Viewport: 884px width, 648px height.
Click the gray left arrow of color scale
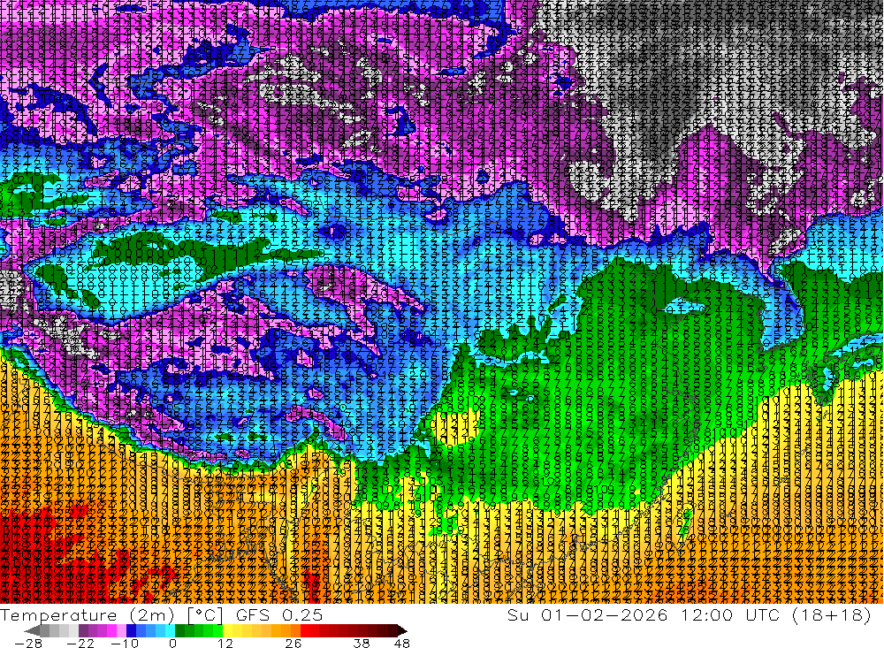click(32, 630)
